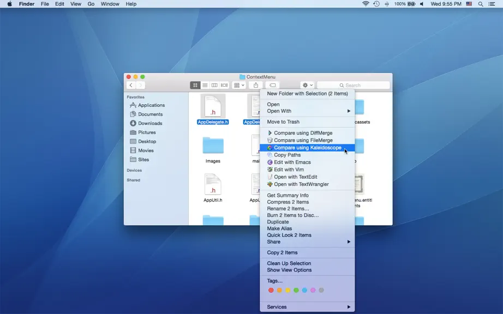503x314 pixels.
Task: Expand the Services submenu
Action: [307, 306]
